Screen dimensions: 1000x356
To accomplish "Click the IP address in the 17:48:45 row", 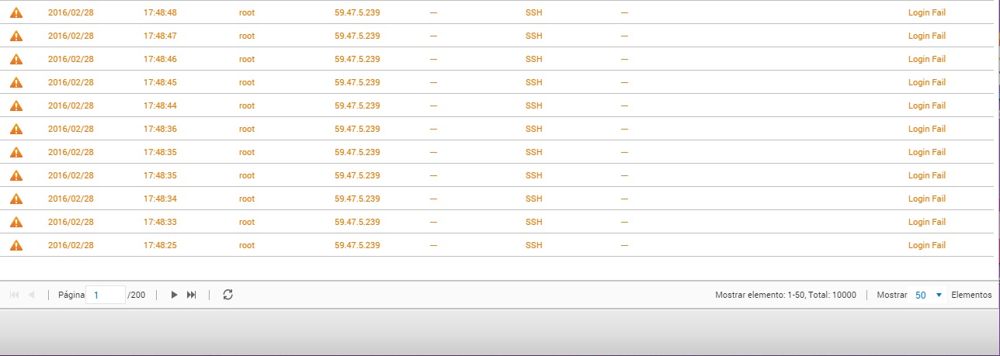I will coord(357,82).
